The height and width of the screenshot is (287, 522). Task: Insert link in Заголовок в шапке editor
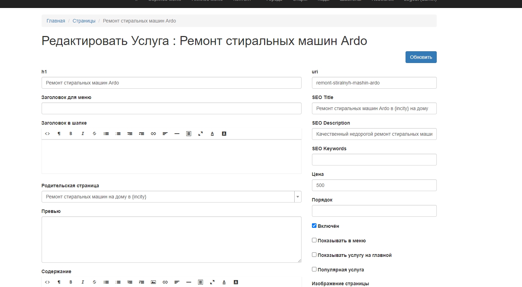click(x=154, y=134)
